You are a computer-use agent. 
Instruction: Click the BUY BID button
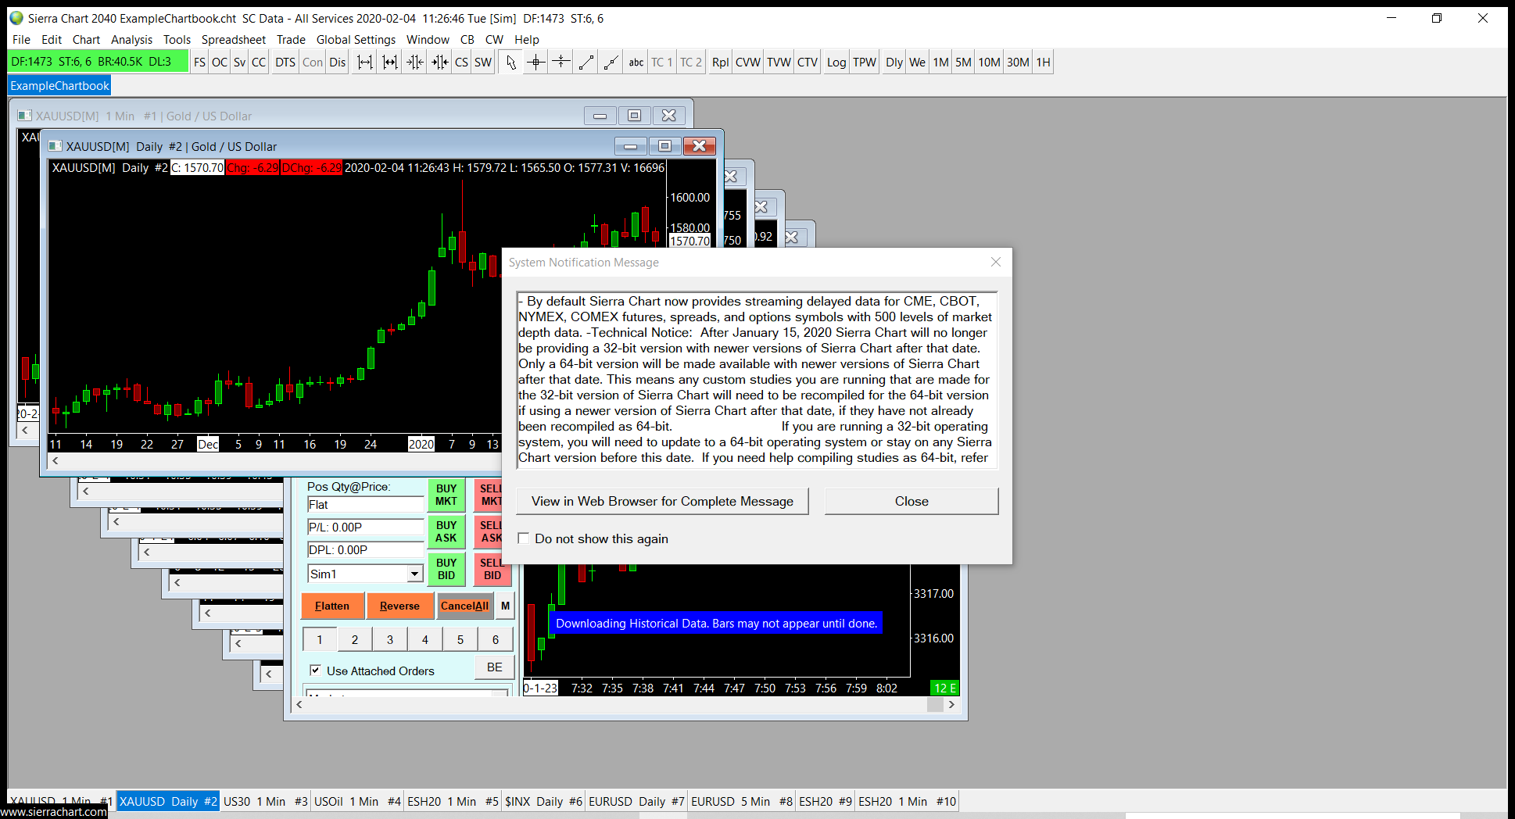tap(446, 569)
